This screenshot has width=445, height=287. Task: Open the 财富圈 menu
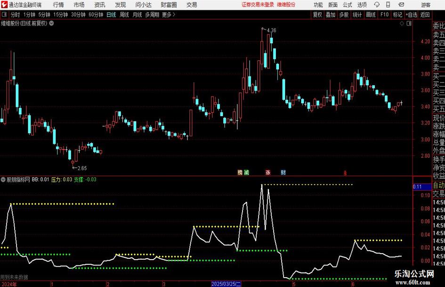click(x=169, y=5)
